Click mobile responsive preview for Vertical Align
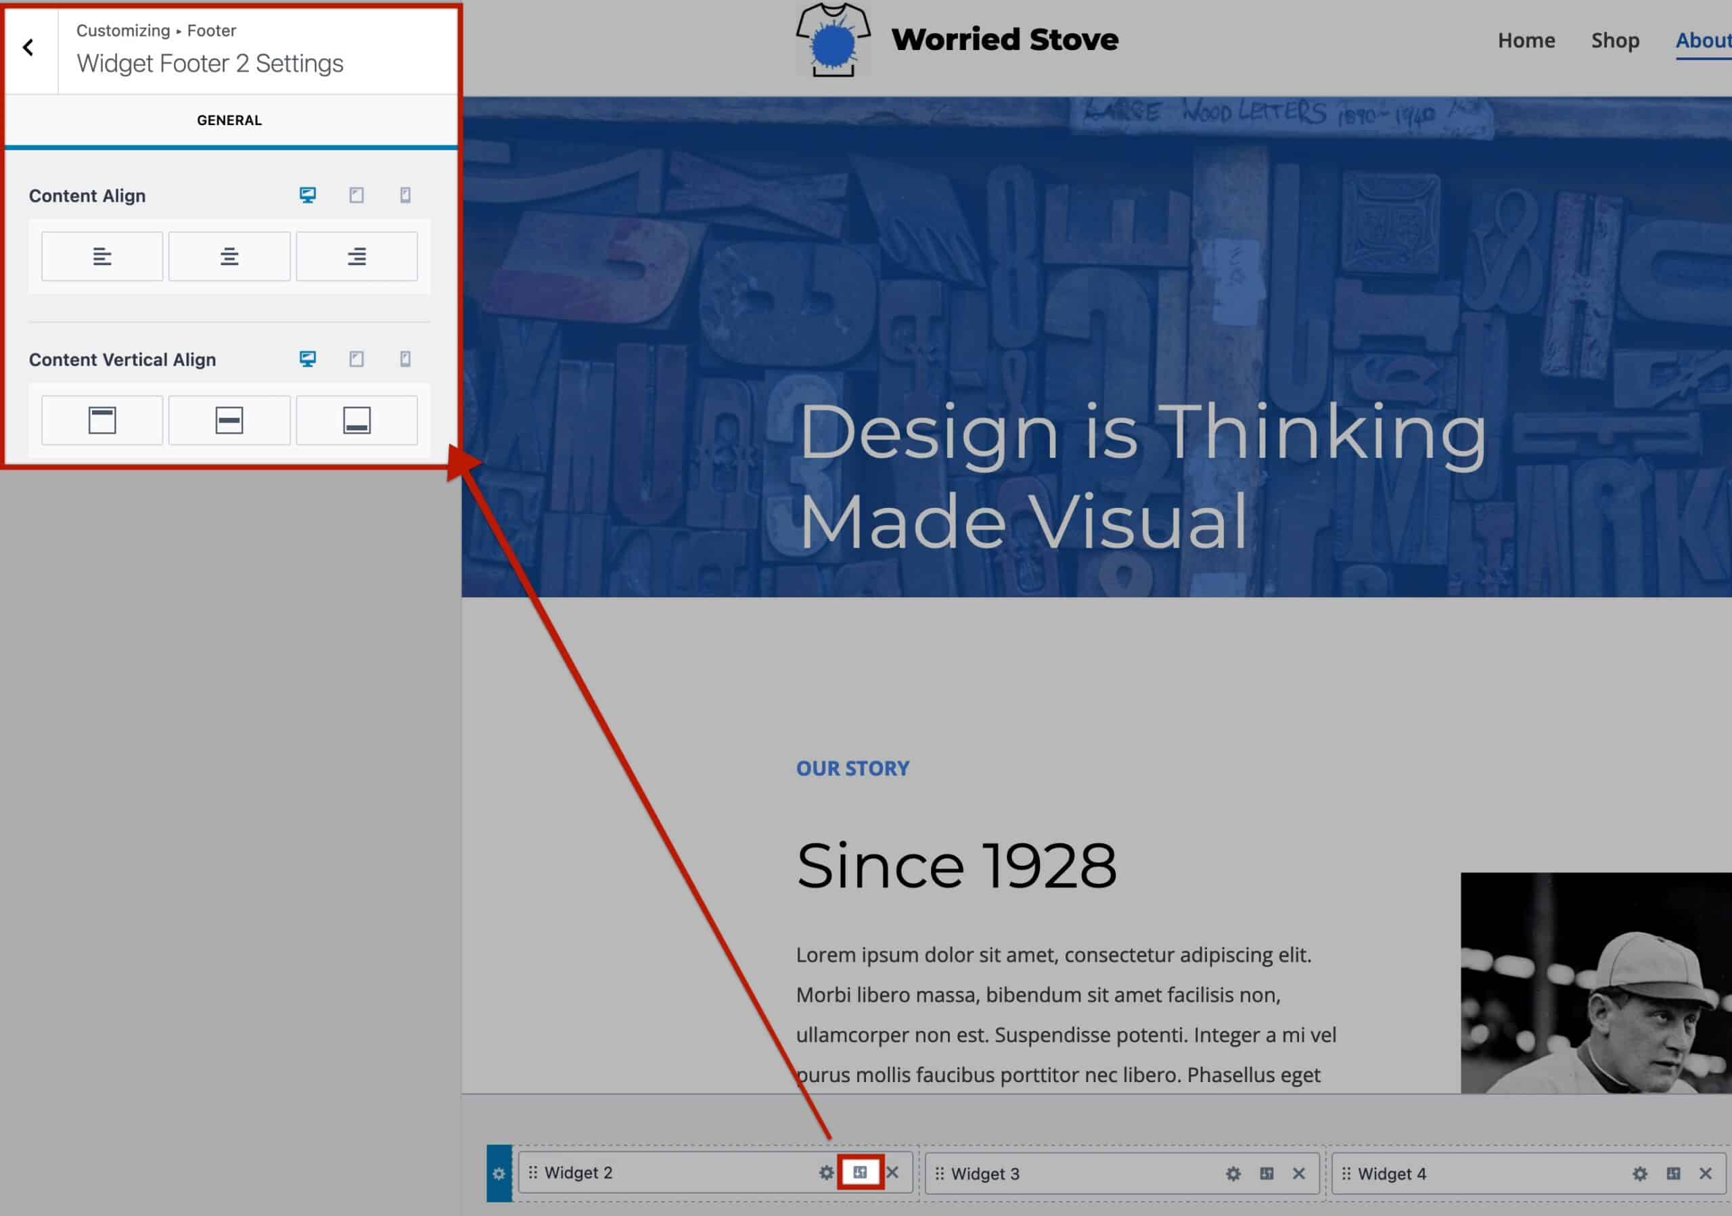Image resolution: width=1732 pixels, height=1216 pixels. coord(404,358)
